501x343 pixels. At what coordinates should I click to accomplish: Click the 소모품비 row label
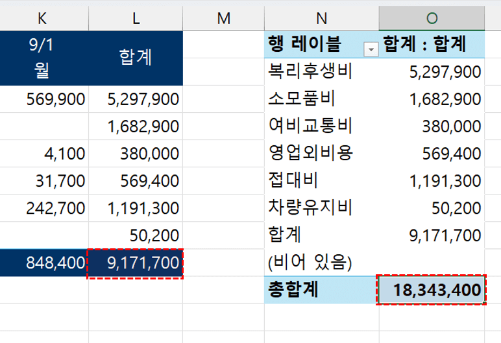tap(322, 99)
